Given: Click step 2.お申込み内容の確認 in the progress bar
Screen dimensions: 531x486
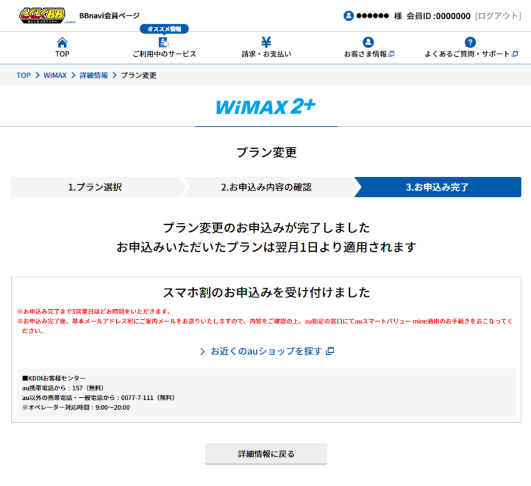Looking at the screenshot, I should [x=269, y=187].
